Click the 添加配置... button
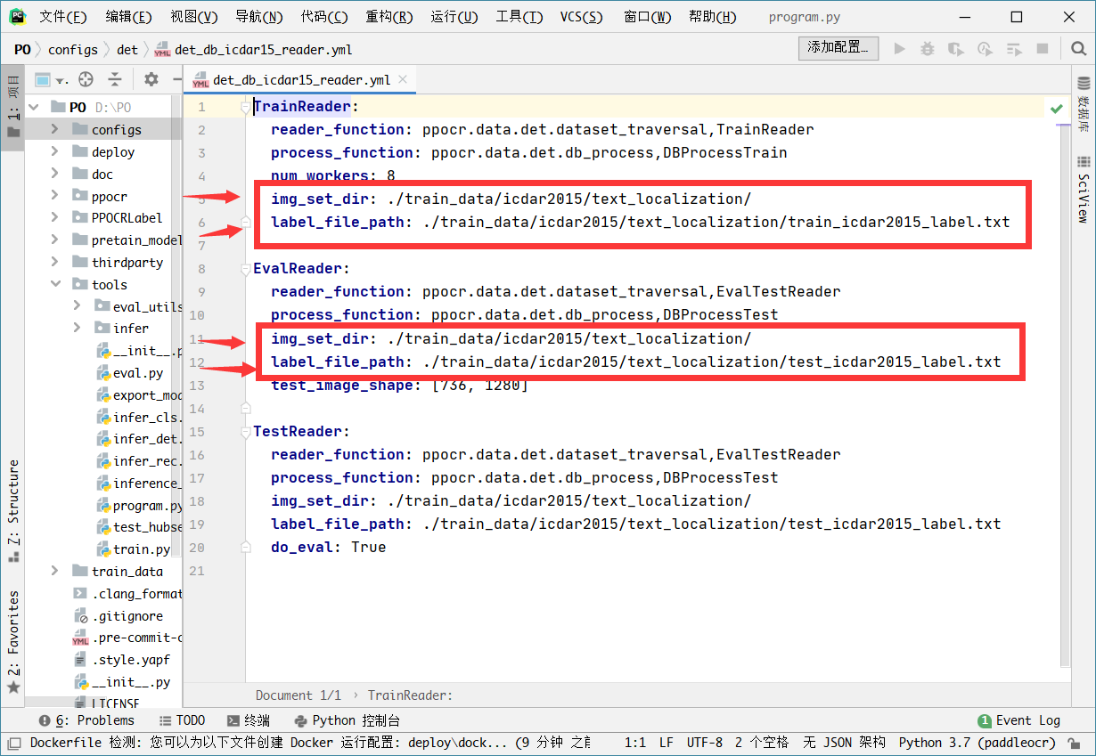 838,48
